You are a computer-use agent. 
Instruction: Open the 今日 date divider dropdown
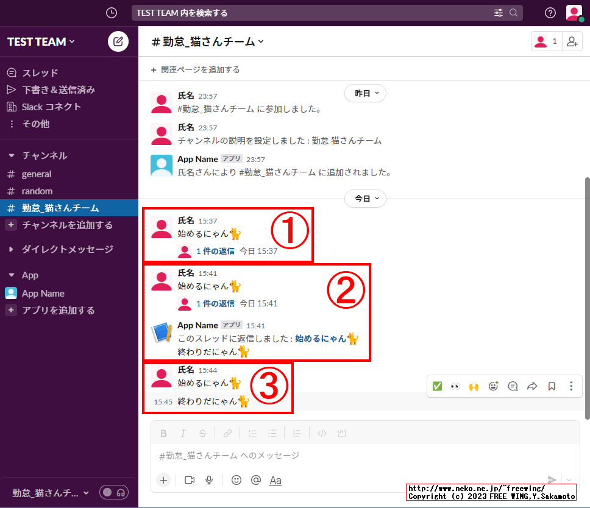(365, 199)
